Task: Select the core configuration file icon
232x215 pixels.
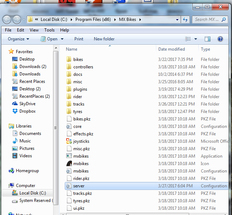Action: pos(69,126)
